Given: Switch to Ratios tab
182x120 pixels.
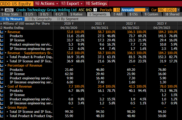Looking at the screenshot, I should point(76,14).
